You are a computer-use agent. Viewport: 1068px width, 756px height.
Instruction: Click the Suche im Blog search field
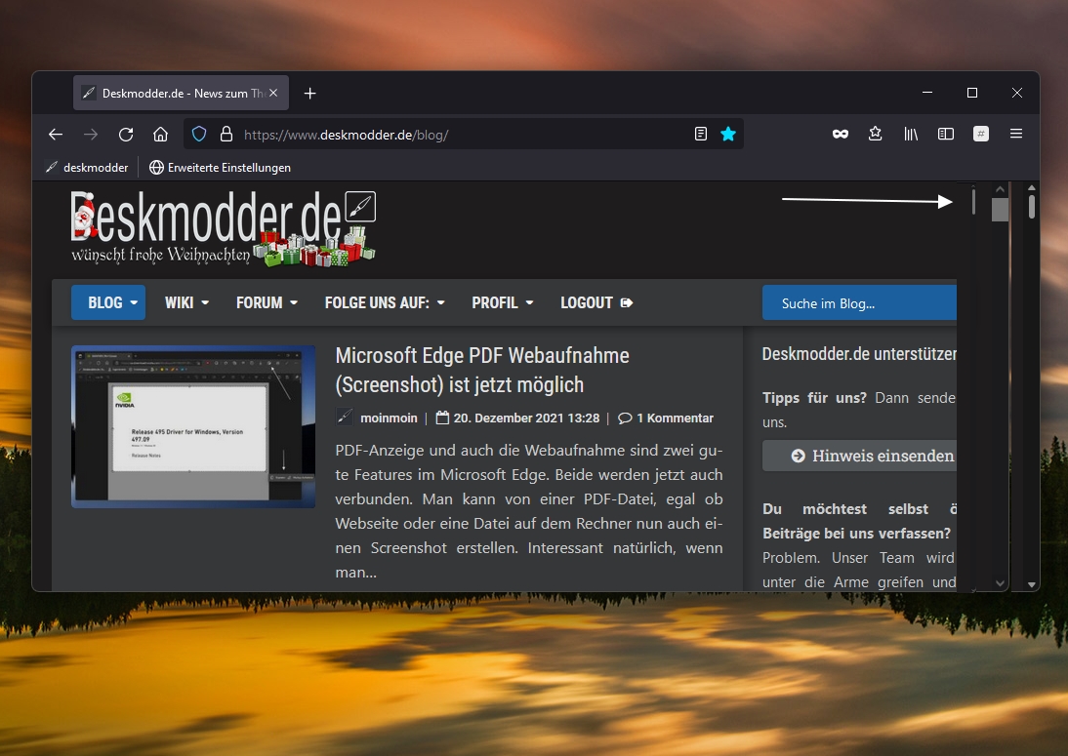coord(859,302)
